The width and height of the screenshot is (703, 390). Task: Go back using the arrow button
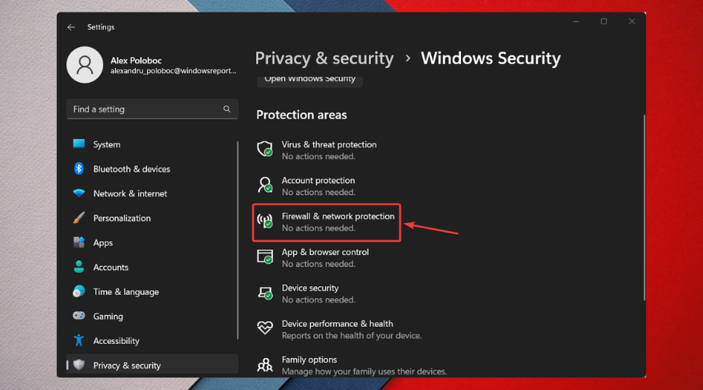pos(71,27)
